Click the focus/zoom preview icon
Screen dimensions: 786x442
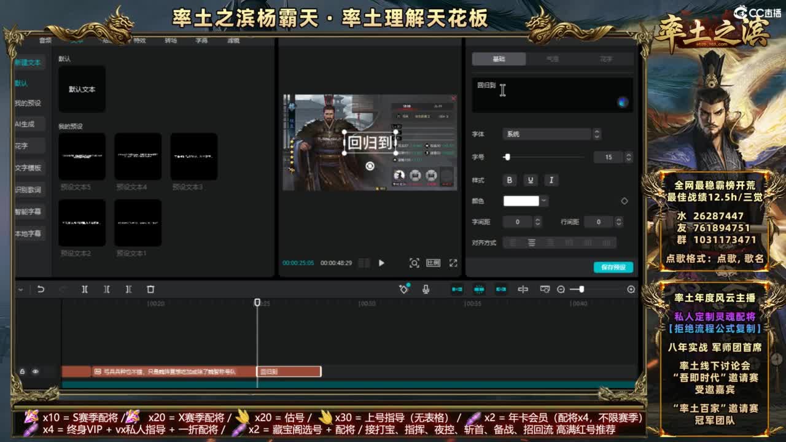coord(414,263)
